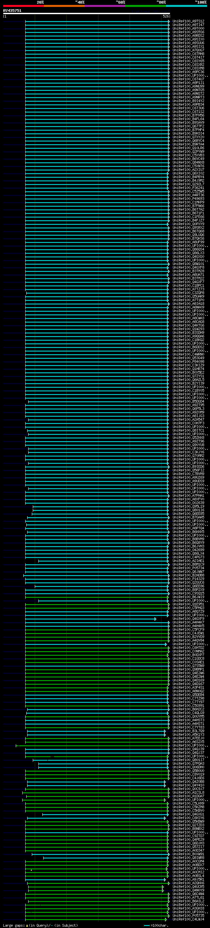Click the label UniRef100_Q5DEB4

188,695
